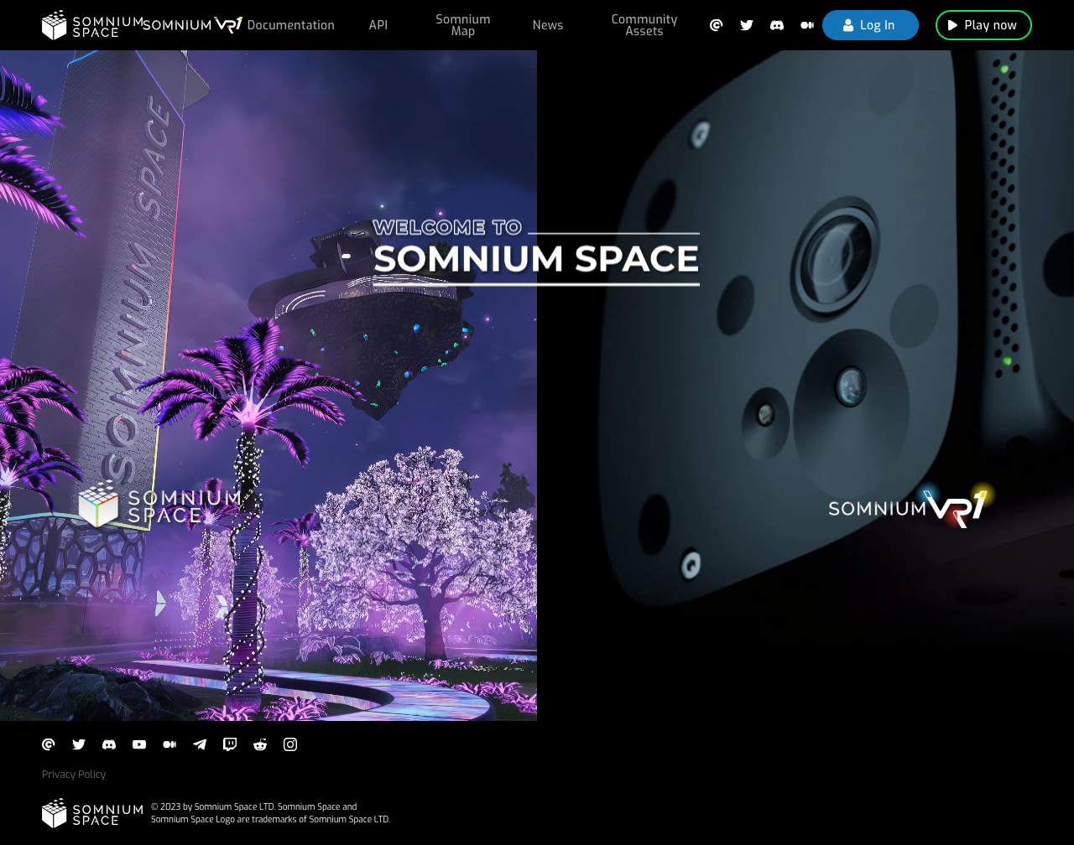
Task: Open Discord from the footer icons
Action: coord(109,744)
